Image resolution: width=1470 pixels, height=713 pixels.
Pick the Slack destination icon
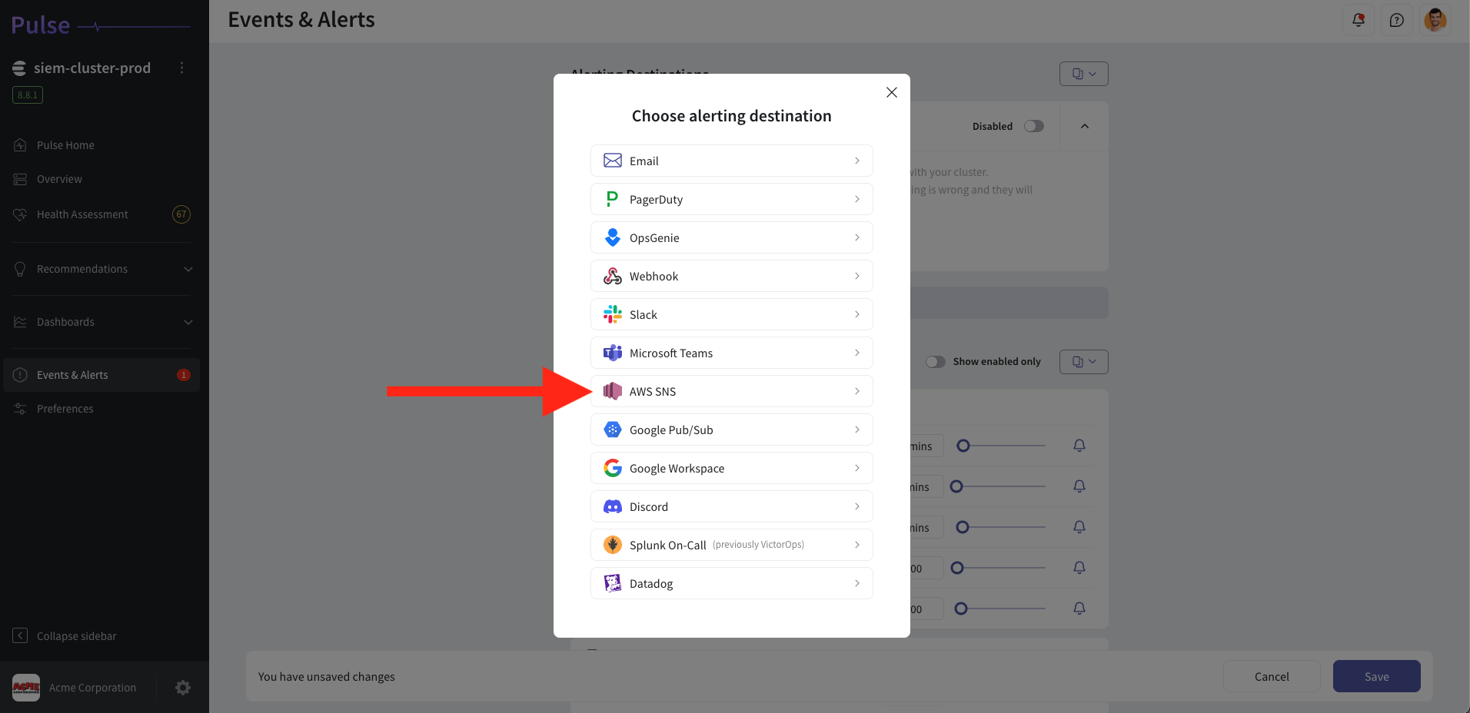612,314
